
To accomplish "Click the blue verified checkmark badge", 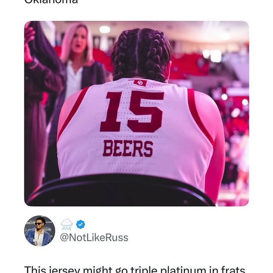I will coord(80,224).
